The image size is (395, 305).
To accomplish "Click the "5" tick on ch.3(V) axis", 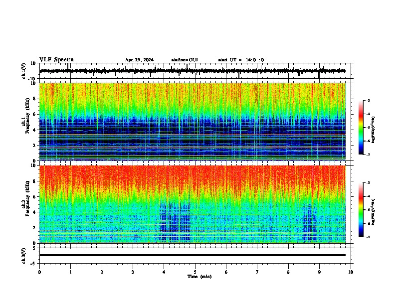I will point(34,248).
